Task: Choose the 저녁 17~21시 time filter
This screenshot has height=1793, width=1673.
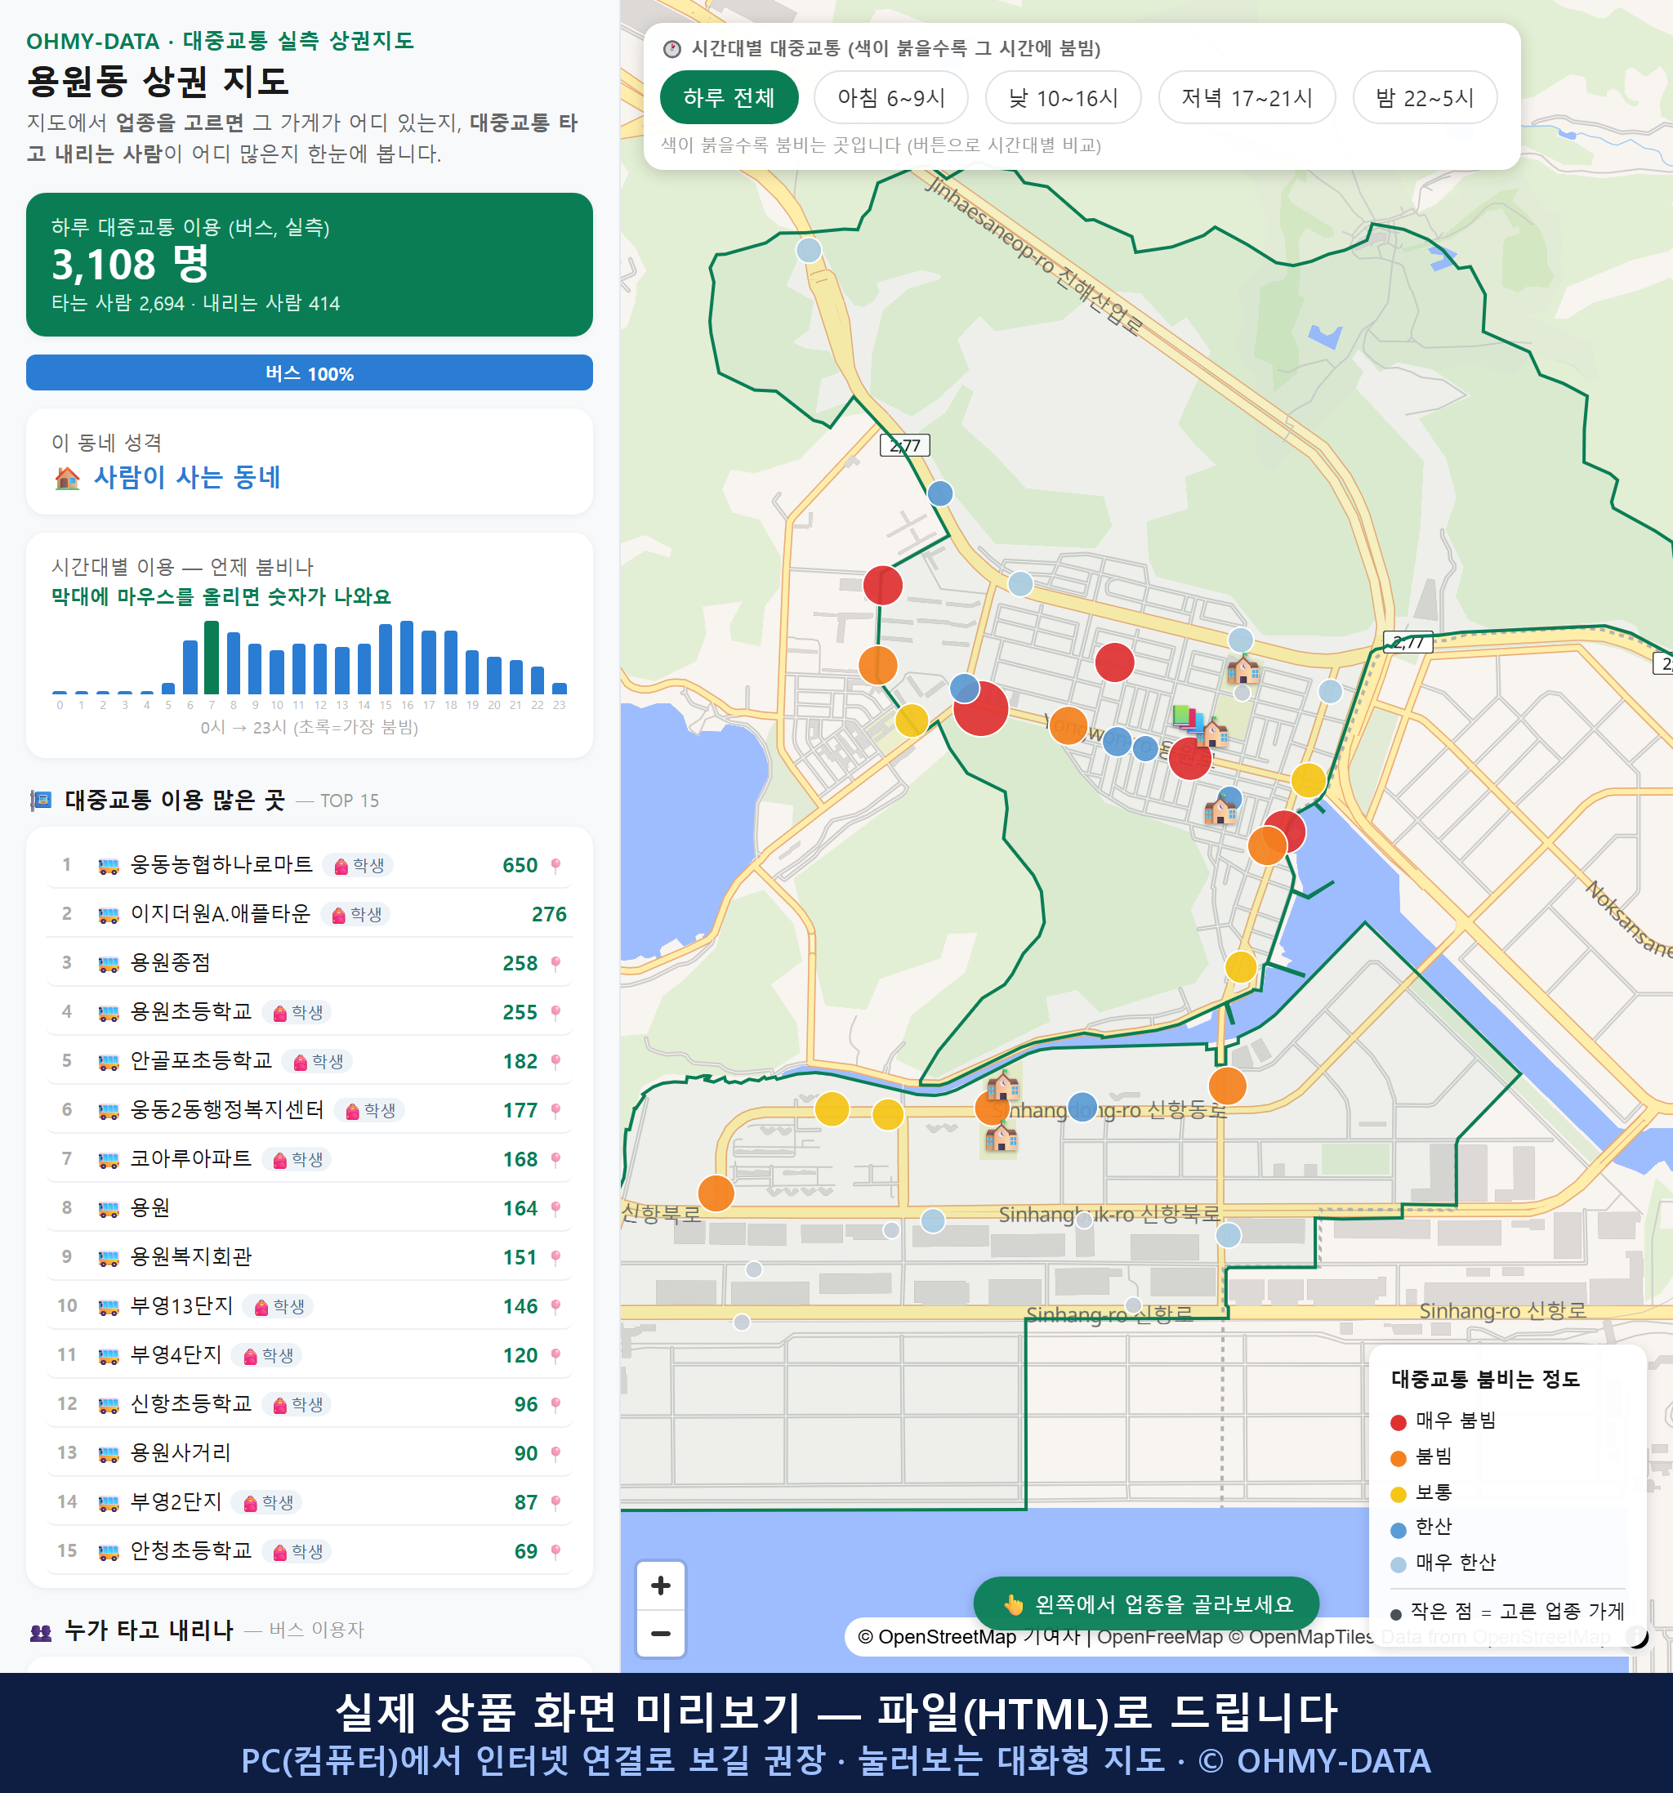Action: point(1247,97)
